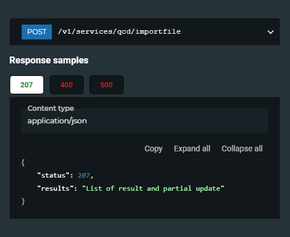Open the 400 response sample tab

click(67, 85)
